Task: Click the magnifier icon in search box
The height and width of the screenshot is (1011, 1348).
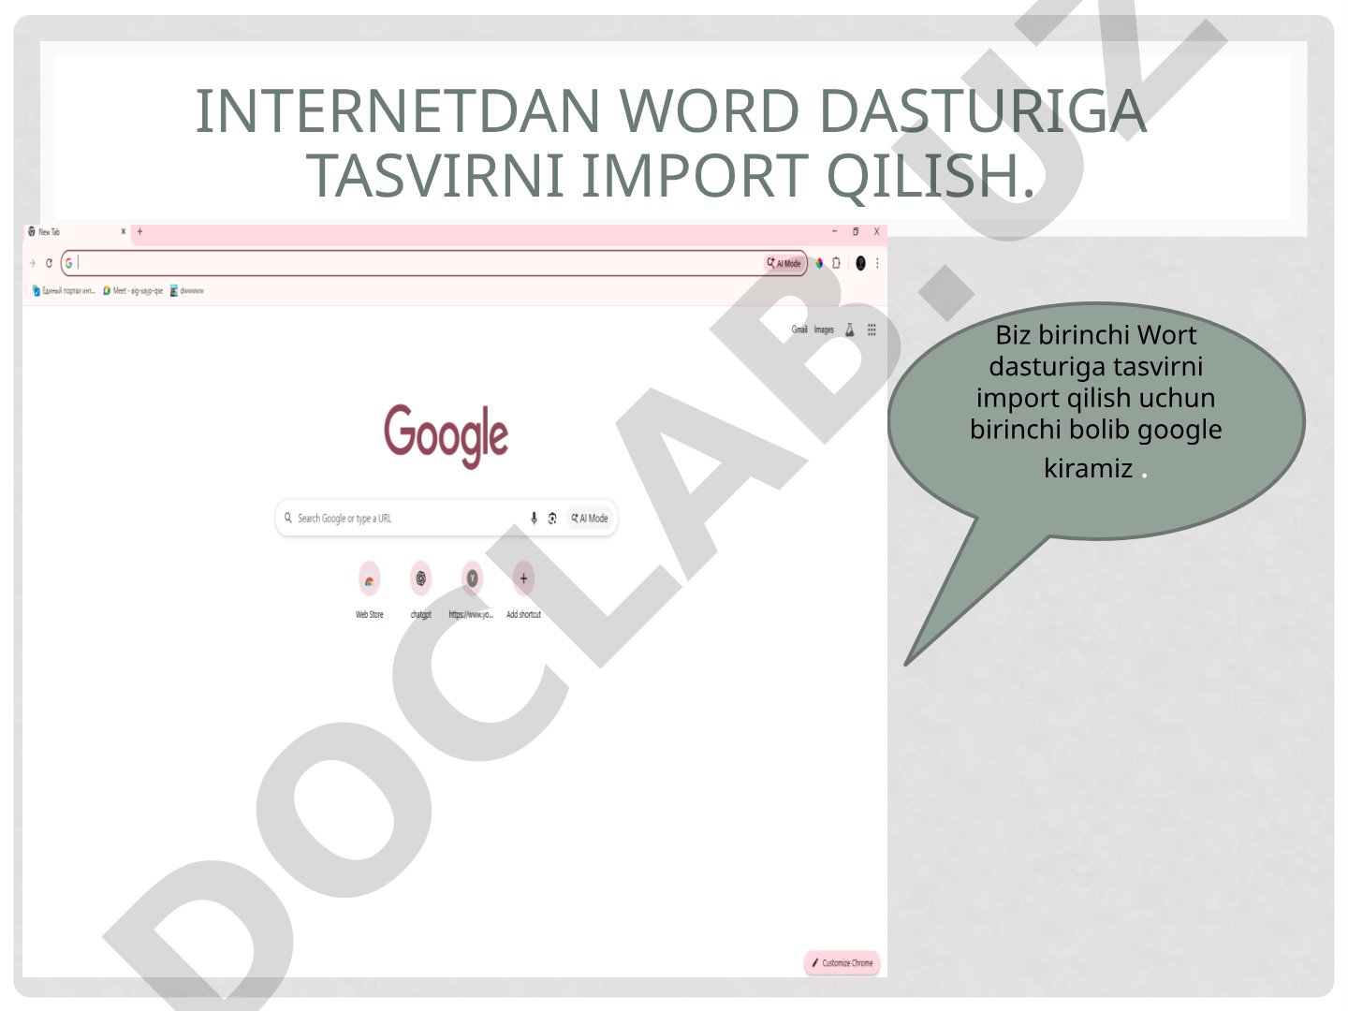Action: [288, 518]
